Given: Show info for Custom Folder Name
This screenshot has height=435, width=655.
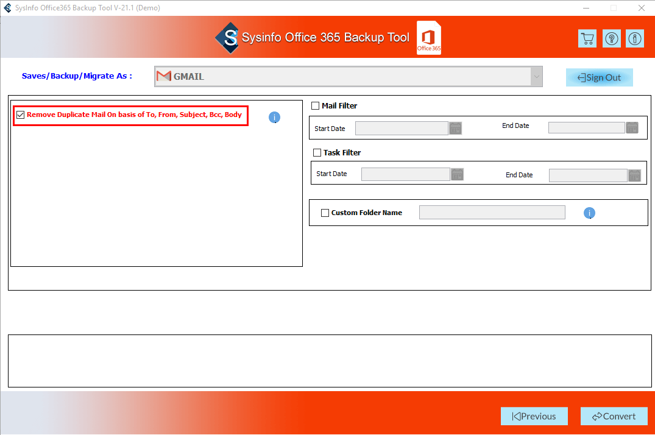Looking at the screenshot, I should (x=589, y=213).
